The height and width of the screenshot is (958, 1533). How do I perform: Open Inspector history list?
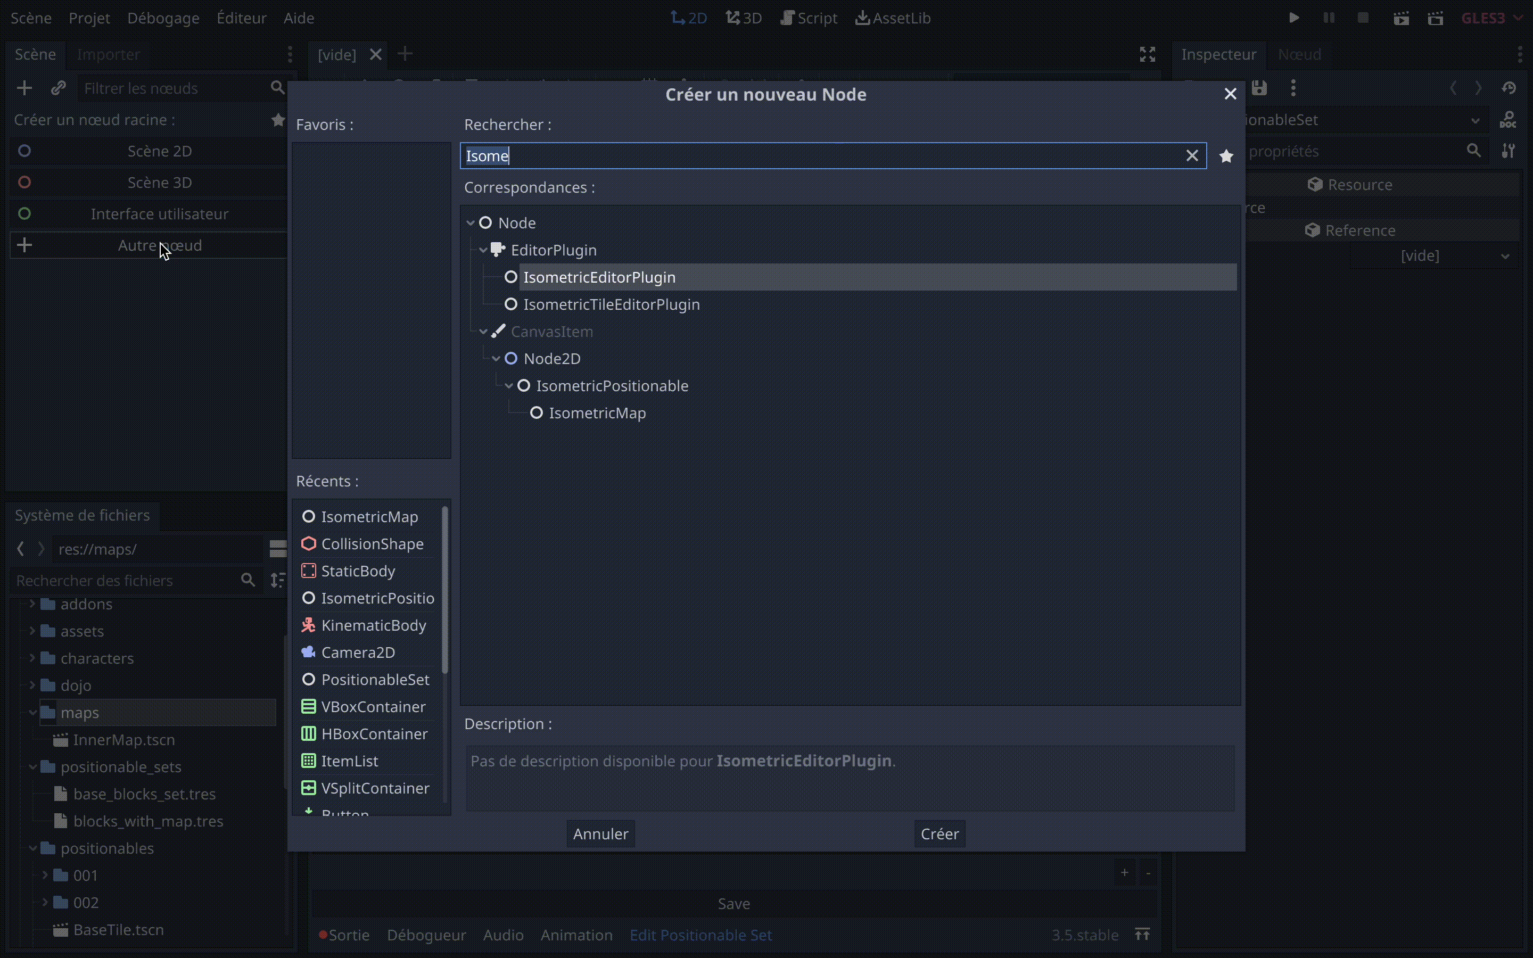pyautogui.click(x=1509, y=88)
